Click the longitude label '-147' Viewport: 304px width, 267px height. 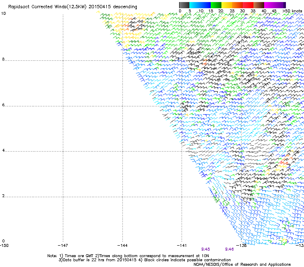pyautogui.click(x=63, y=246)
